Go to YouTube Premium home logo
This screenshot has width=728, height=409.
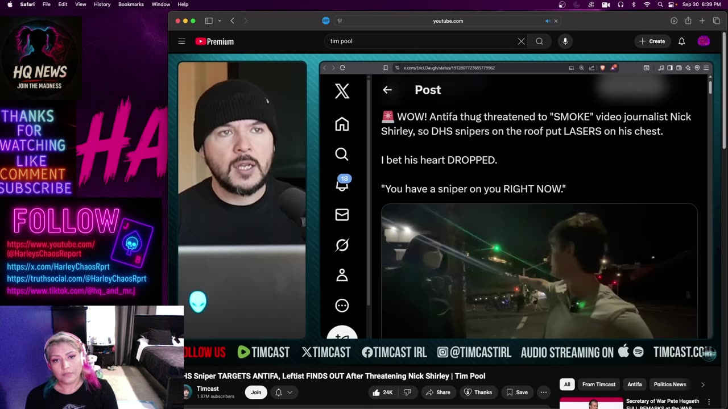click(x=214, y=41)
